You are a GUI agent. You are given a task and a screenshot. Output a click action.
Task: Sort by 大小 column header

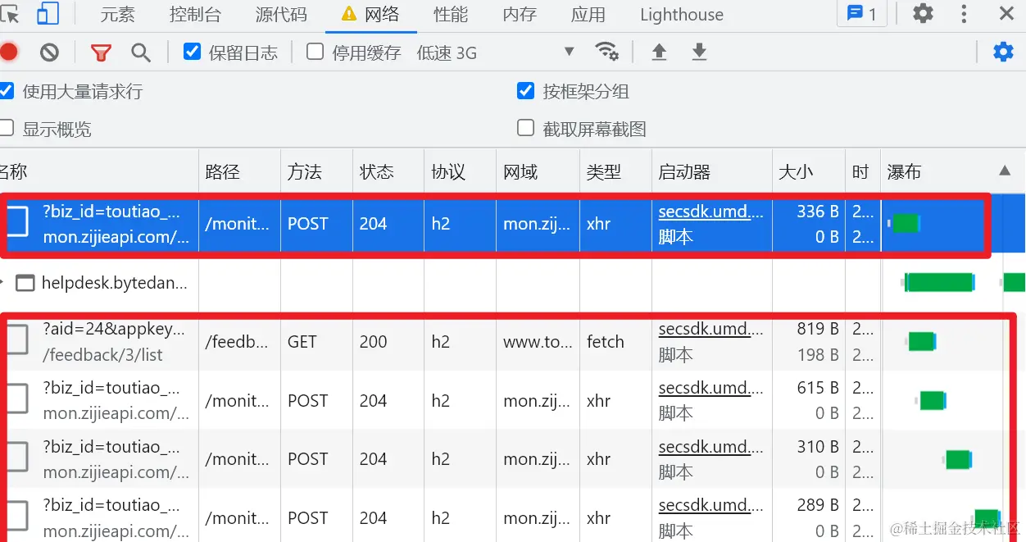click(808, 171)
